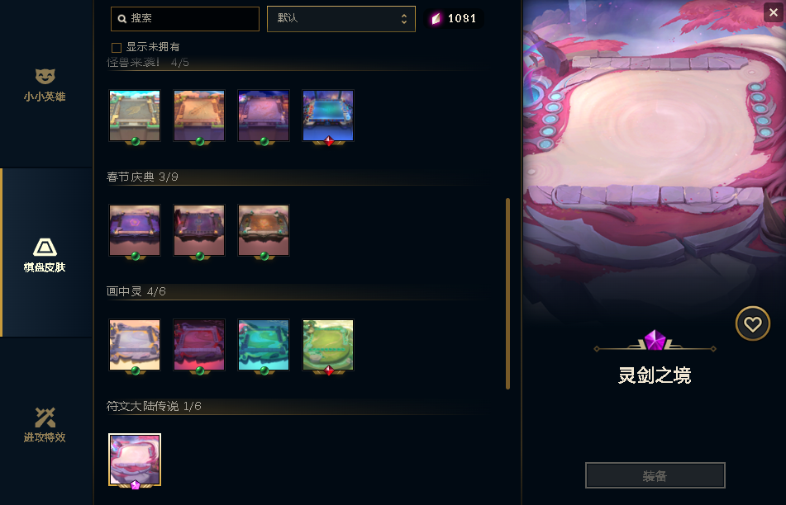This screenshot has width=786, height=505.
Task: Open the 进攻特效 crossed swords tab
Action: click(45, 425)
